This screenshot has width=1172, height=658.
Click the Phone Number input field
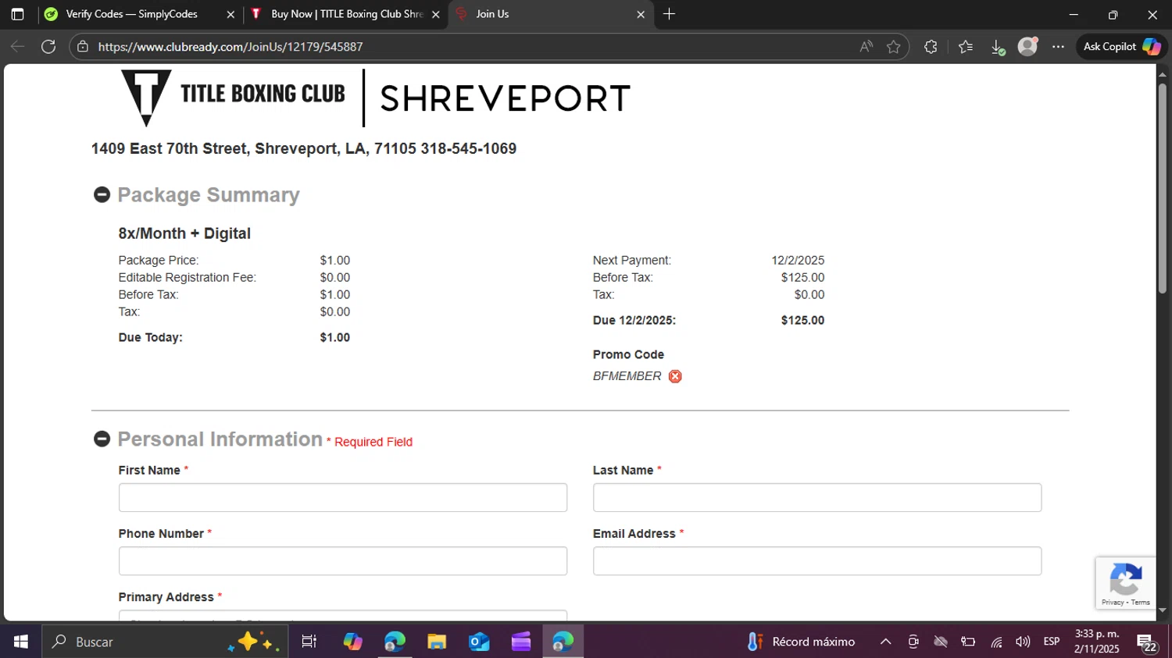(x=343, y=560)
